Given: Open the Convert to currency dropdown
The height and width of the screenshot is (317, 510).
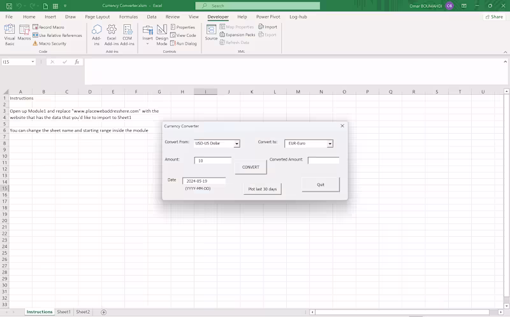Looking at the screenshot, I should (330, 144).
